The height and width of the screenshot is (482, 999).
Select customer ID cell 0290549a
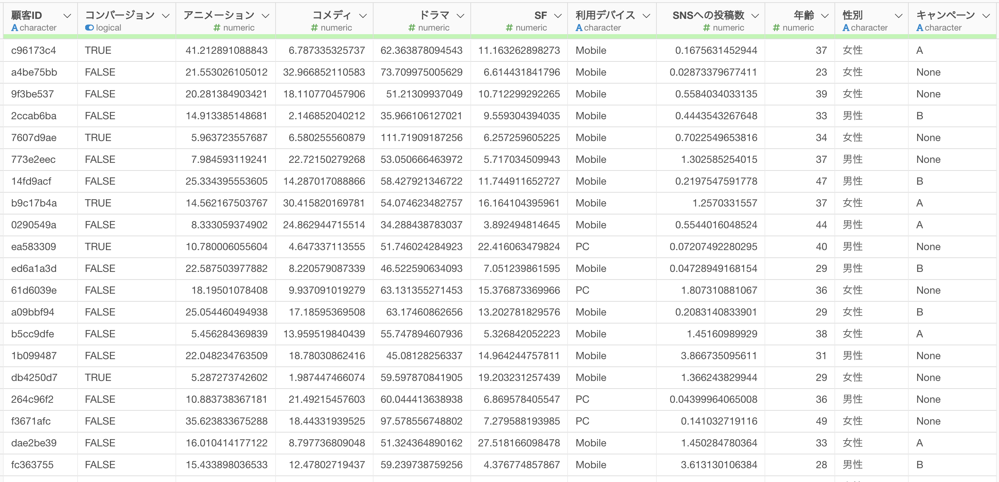[x=34, y=225]
